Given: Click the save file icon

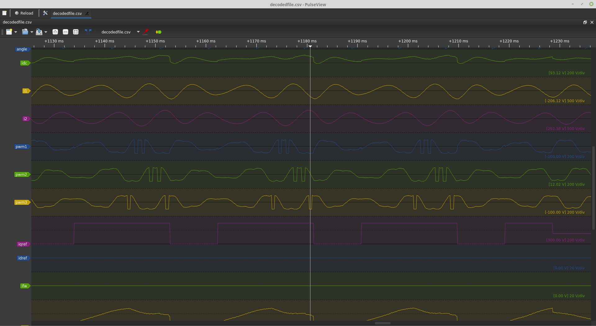Looking at the screenshot, I should (x=39, y=32).
